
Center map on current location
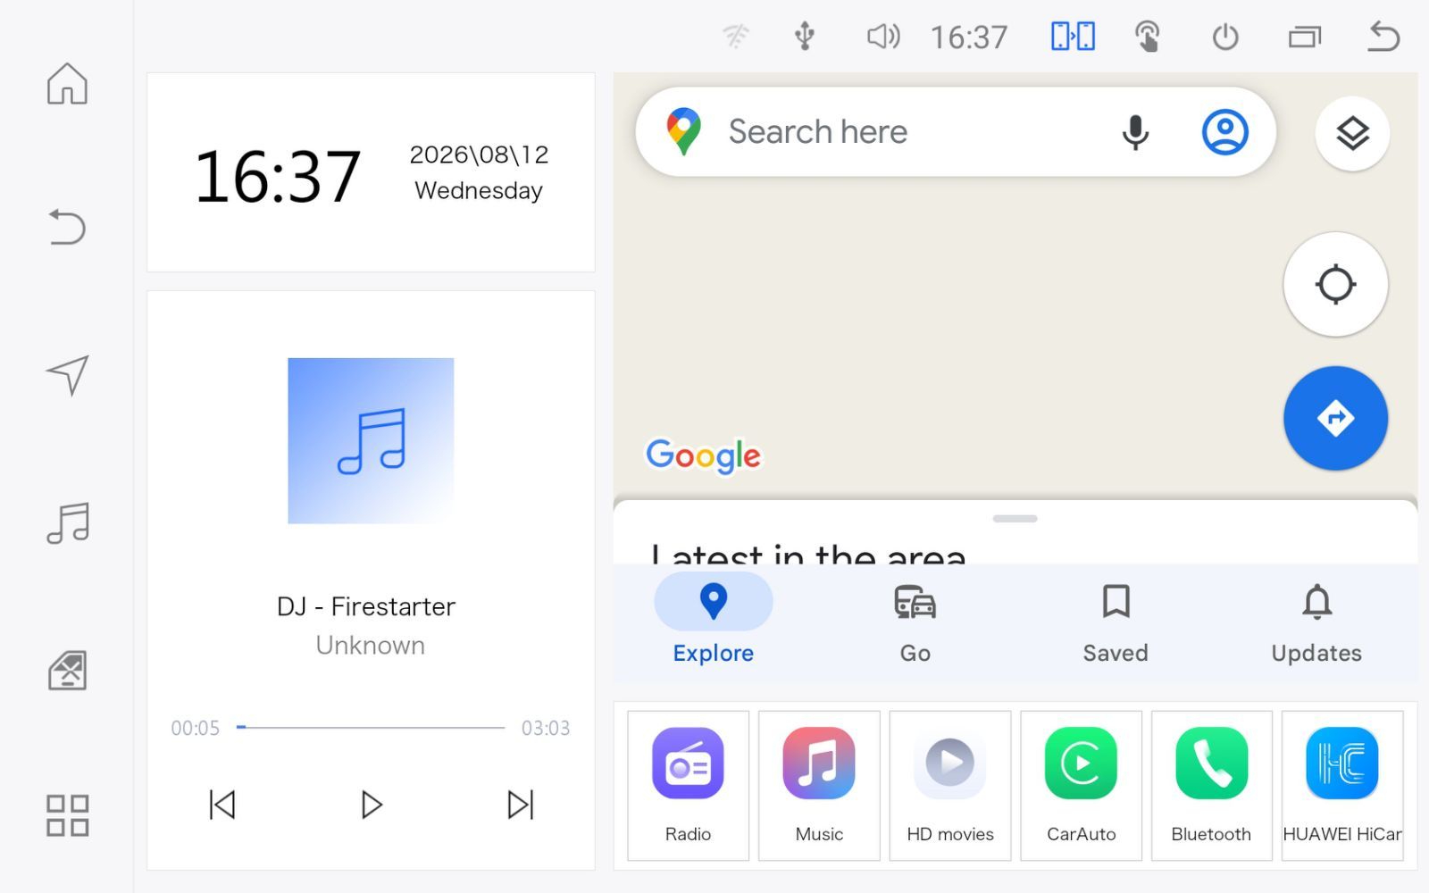pos(1335,285)
